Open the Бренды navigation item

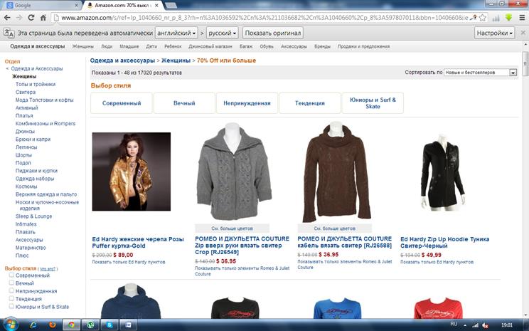click(x=322, y=46)
